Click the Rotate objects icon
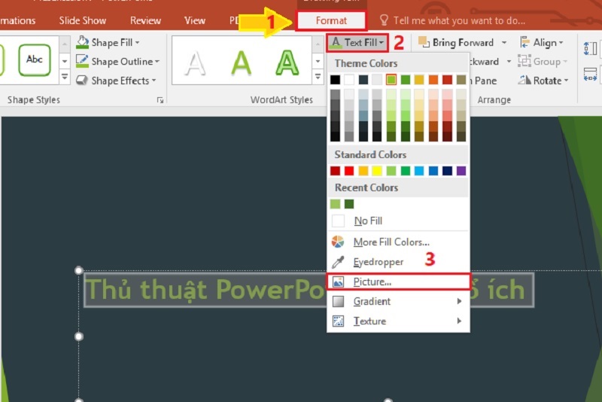This screenshot has width=602, height=402. (524, 81)
